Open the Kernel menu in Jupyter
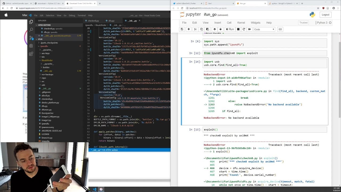 pos(241,23)
